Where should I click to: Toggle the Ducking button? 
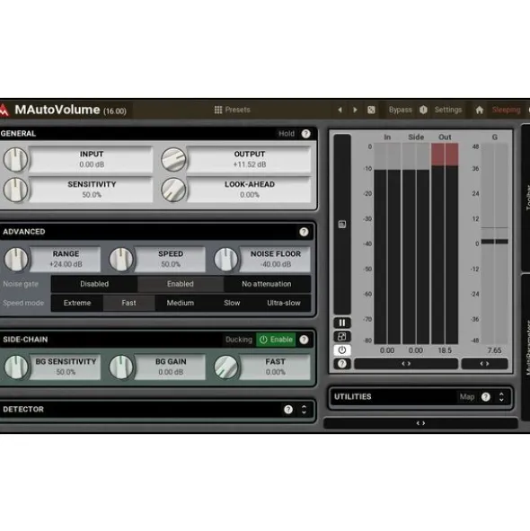click(x=239, y=340)
